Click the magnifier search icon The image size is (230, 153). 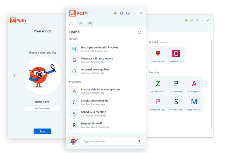pyautogui.click(x=139, y=141)
